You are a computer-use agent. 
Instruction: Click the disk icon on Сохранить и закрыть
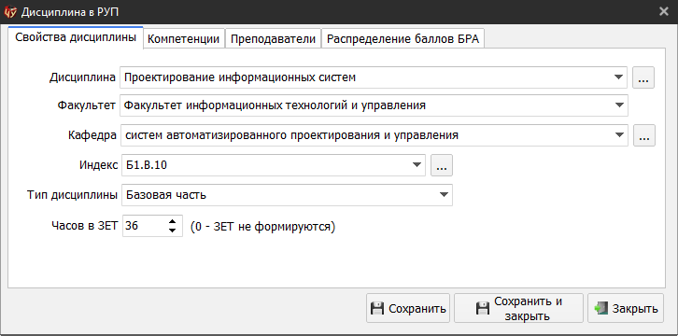(483, 308)
